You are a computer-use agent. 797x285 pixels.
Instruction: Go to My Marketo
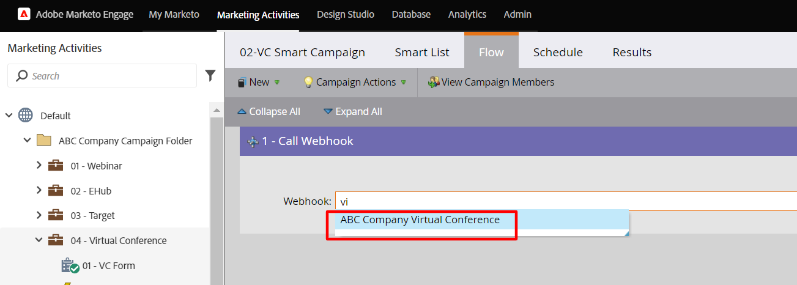pos(174,15)
